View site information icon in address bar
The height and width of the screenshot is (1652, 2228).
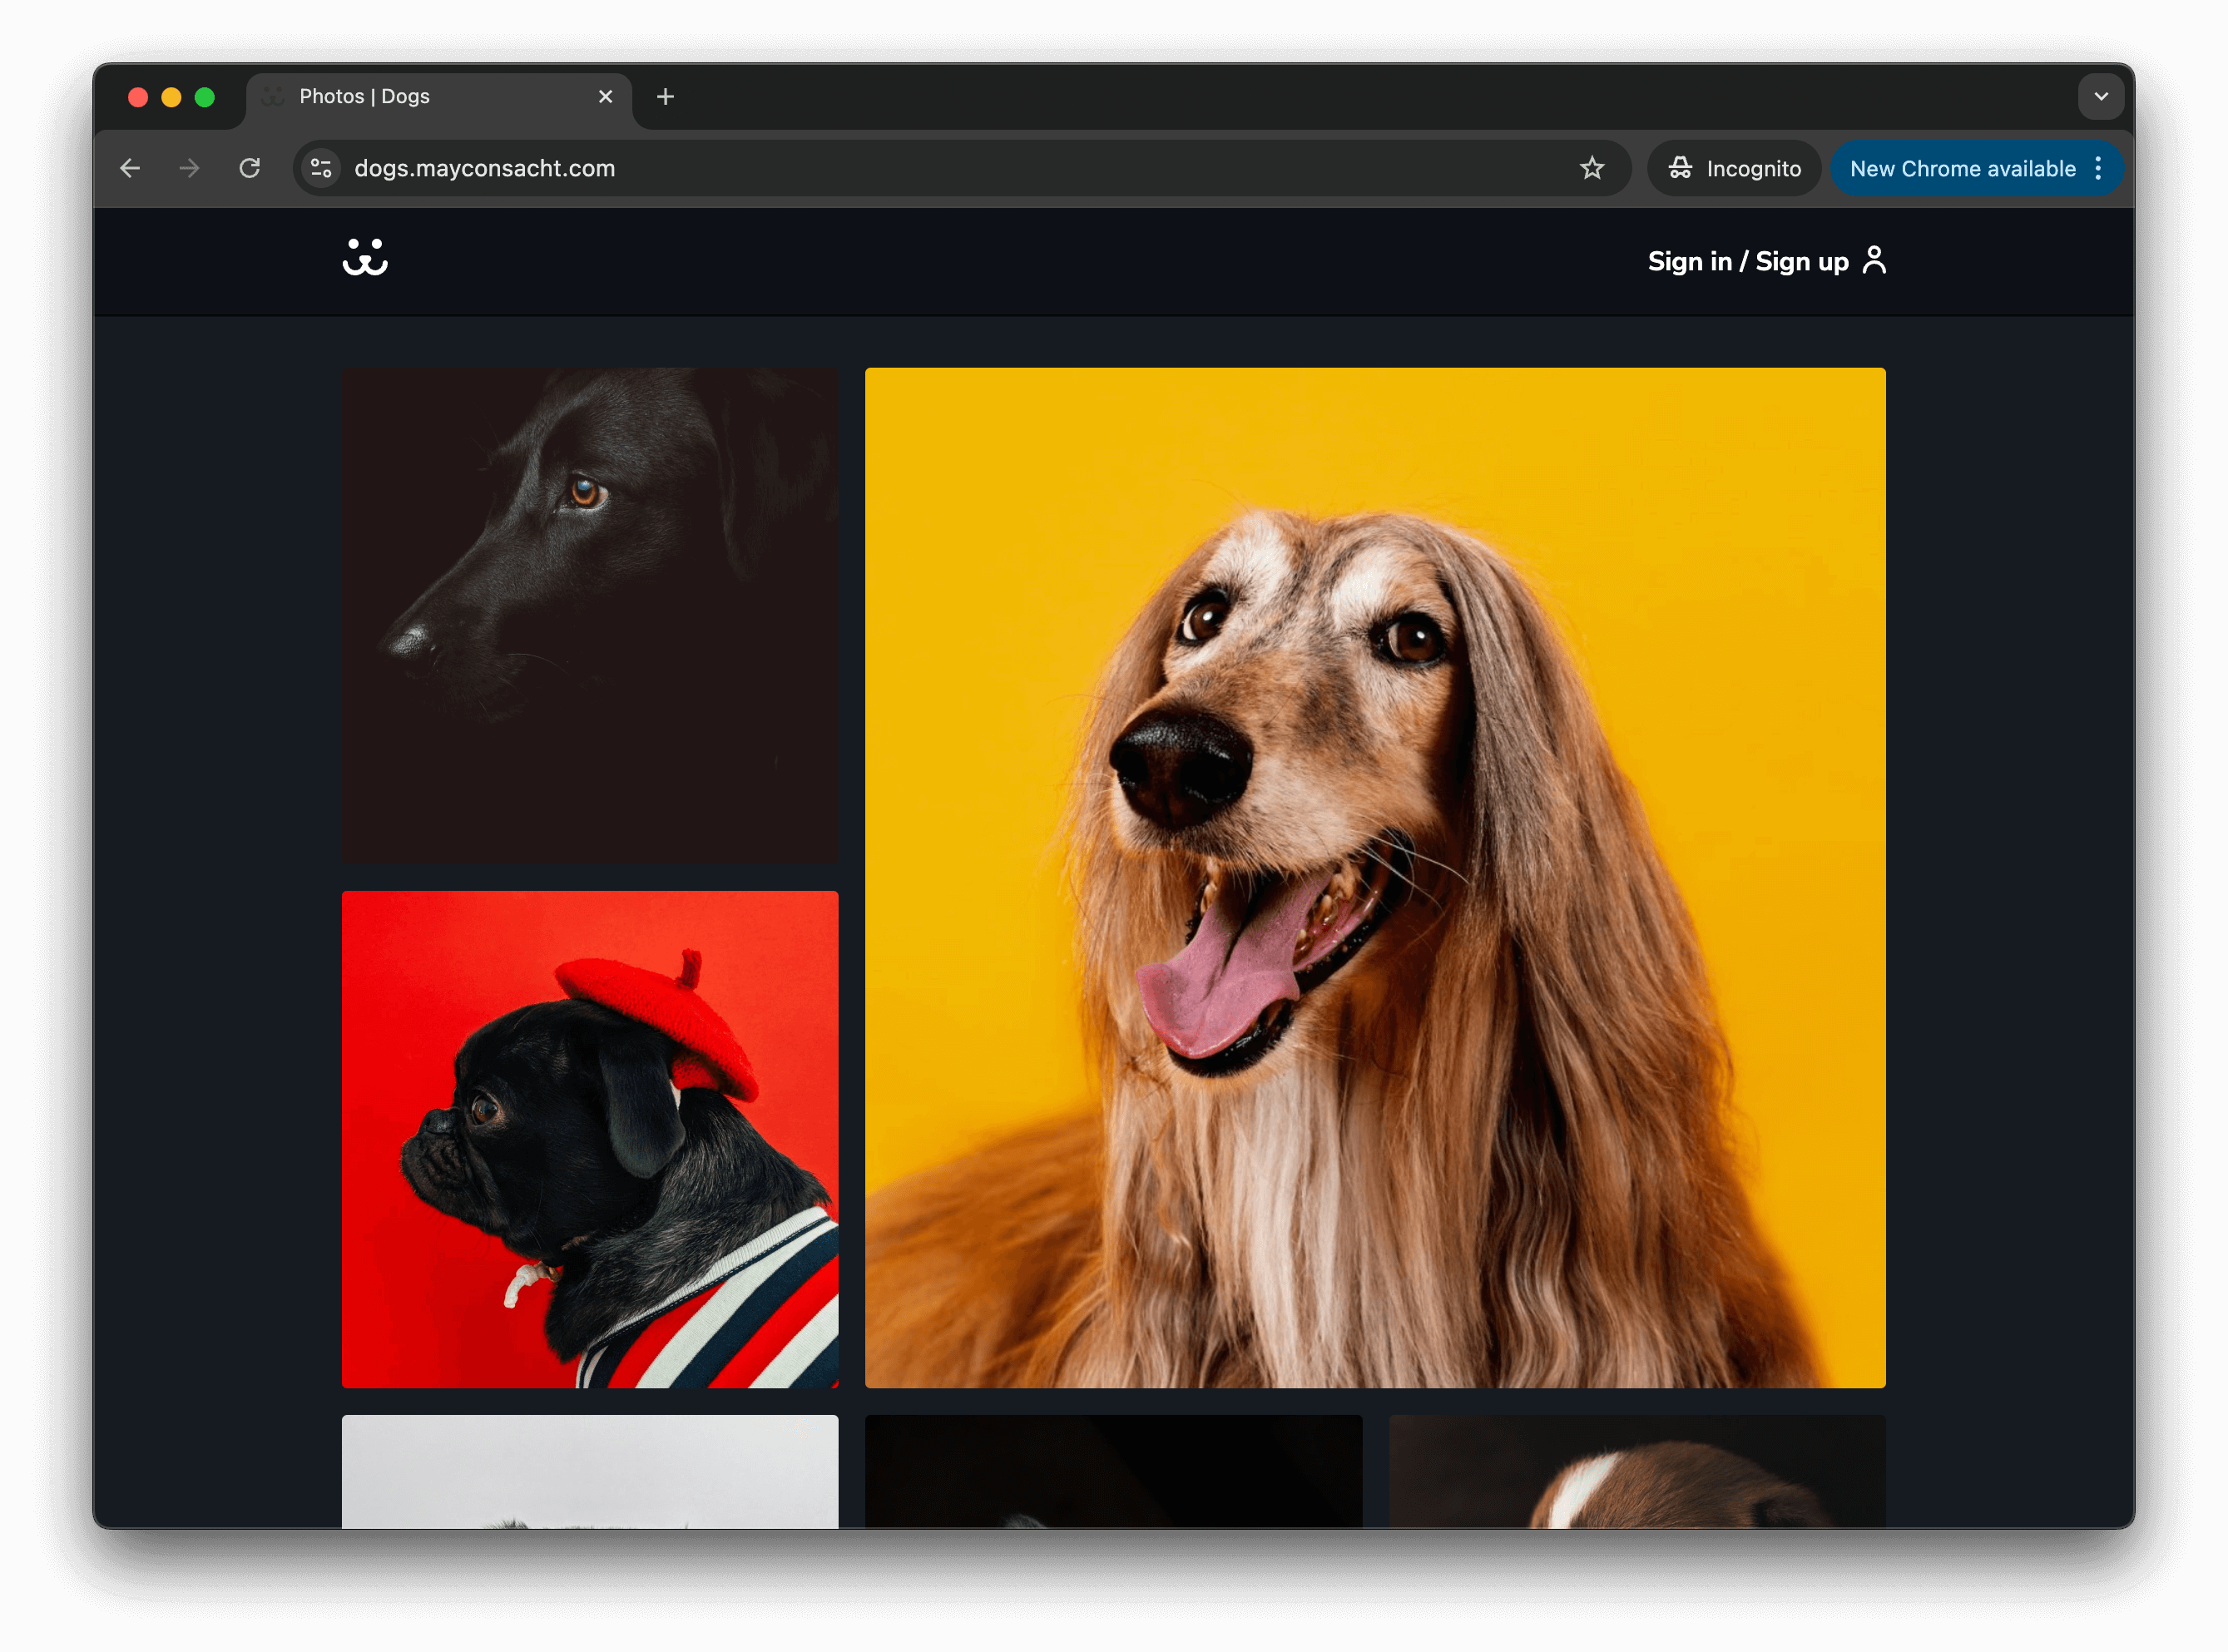pos(321,168)
